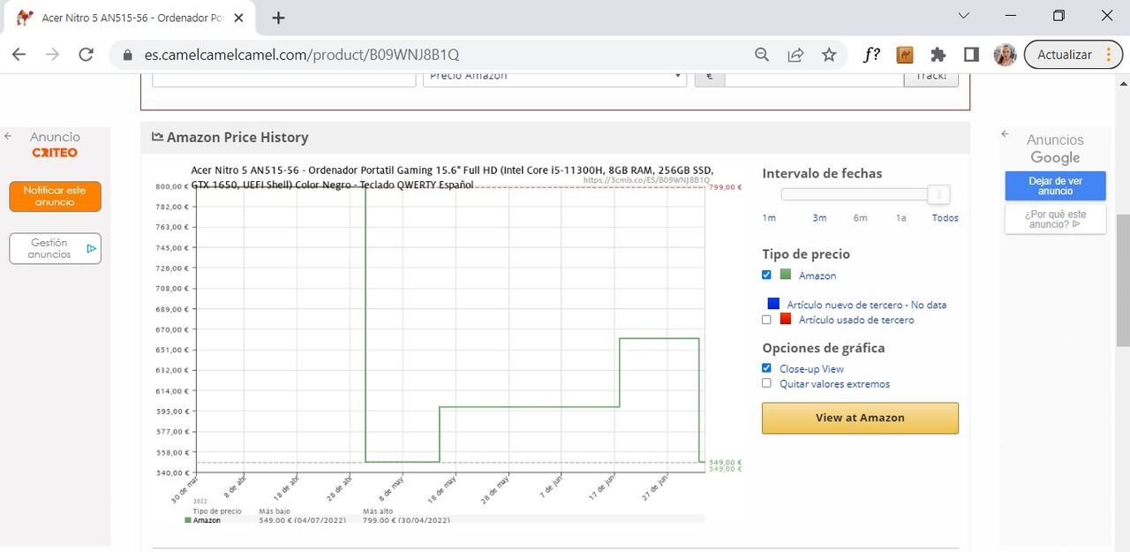Click blue Artículo nuevo color swatch
Screen dimensions: 1130x552
click(x=773, y=304)
